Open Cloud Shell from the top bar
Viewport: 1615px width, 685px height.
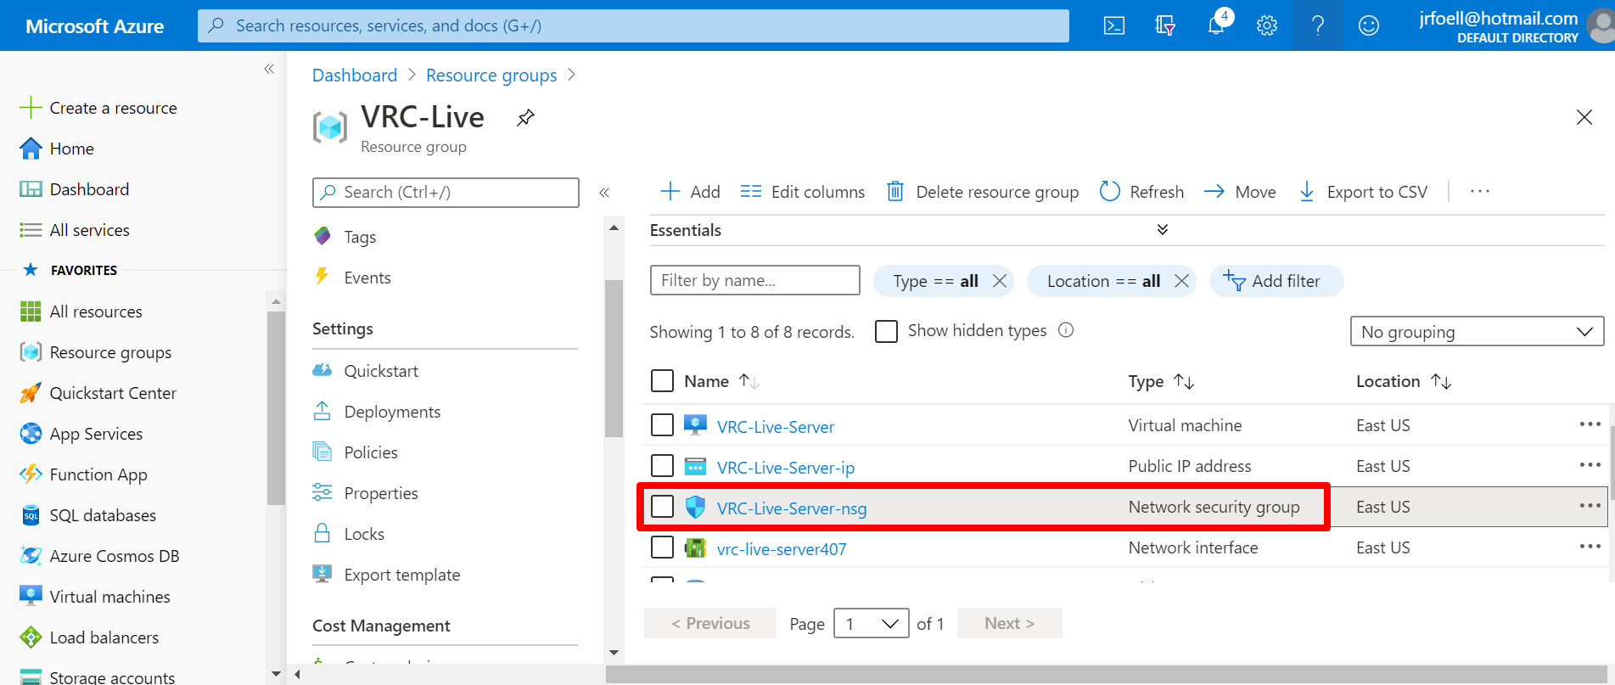tap(1114, 25)
